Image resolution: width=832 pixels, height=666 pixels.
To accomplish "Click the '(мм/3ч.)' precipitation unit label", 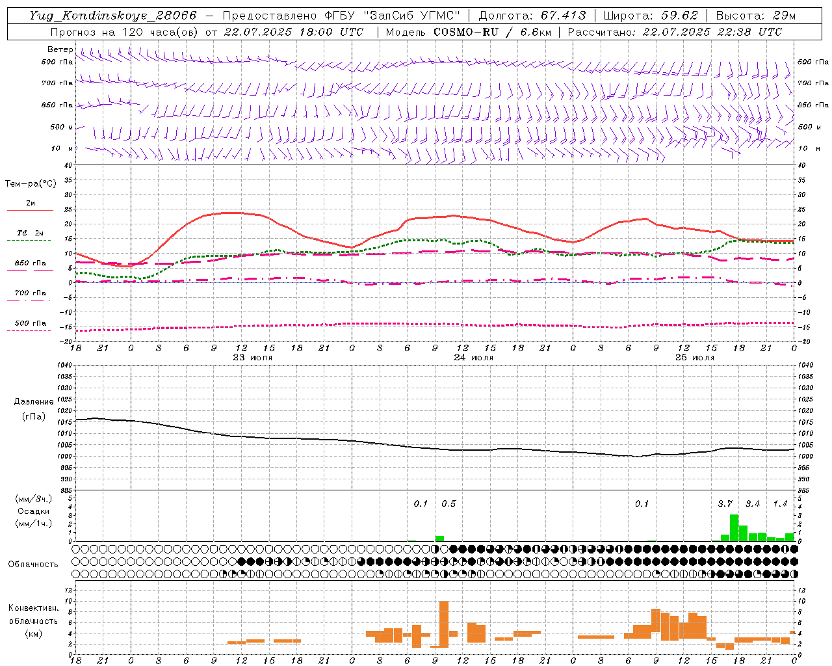I will pyautogui.click(x=34, y=499).
